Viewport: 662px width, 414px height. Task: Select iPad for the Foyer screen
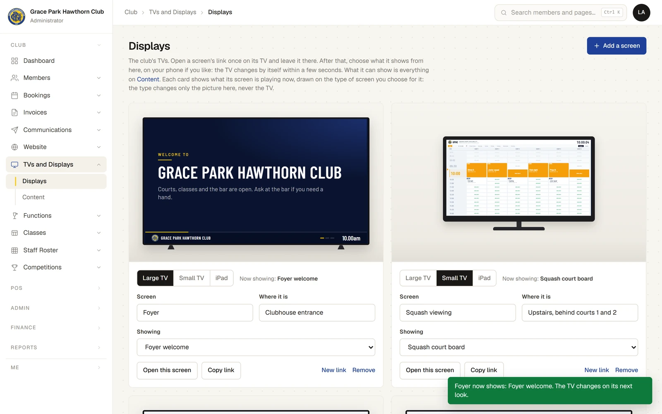click(221, 278)
